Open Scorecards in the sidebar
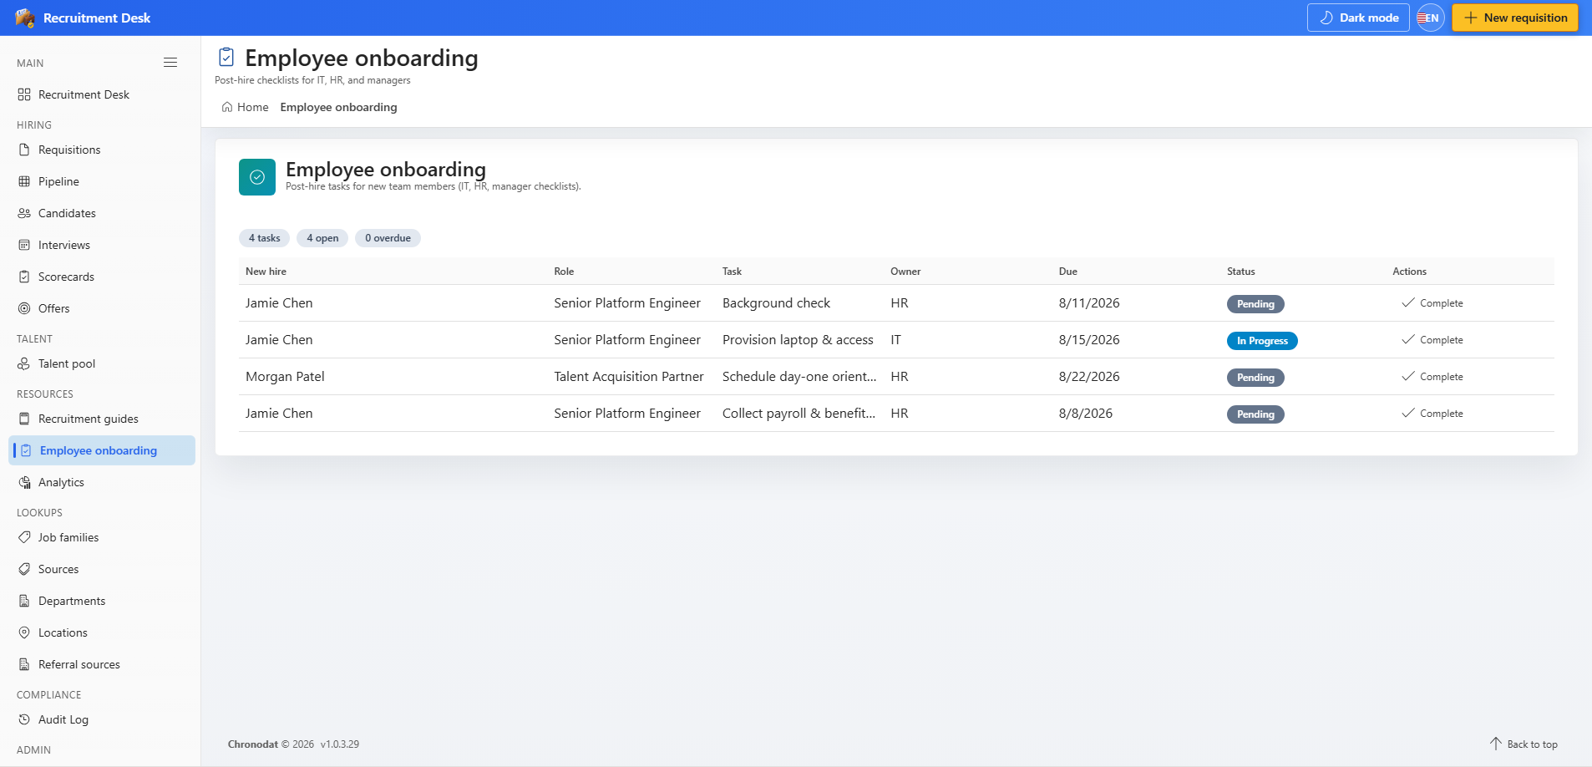This screenshot has width=1592, height=767. point(102,277)
